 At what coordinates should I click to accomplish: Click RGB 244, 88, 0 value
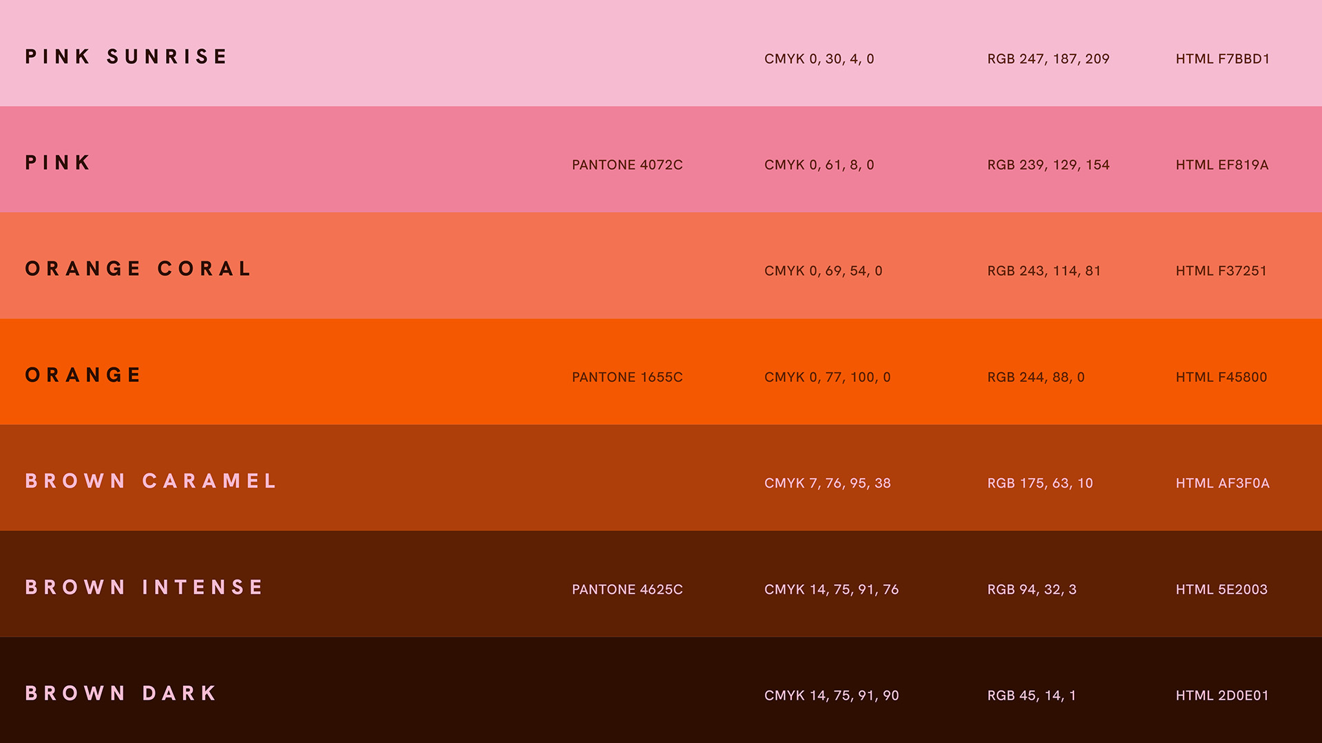point(1036,378)
